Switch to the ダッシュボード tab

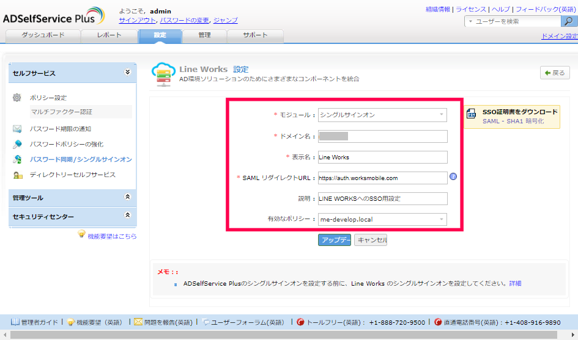pyautogui.click(x=43, y=35)
